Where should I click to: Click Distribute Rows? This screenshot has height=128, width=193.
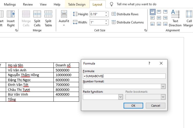[x=125, y=14]
